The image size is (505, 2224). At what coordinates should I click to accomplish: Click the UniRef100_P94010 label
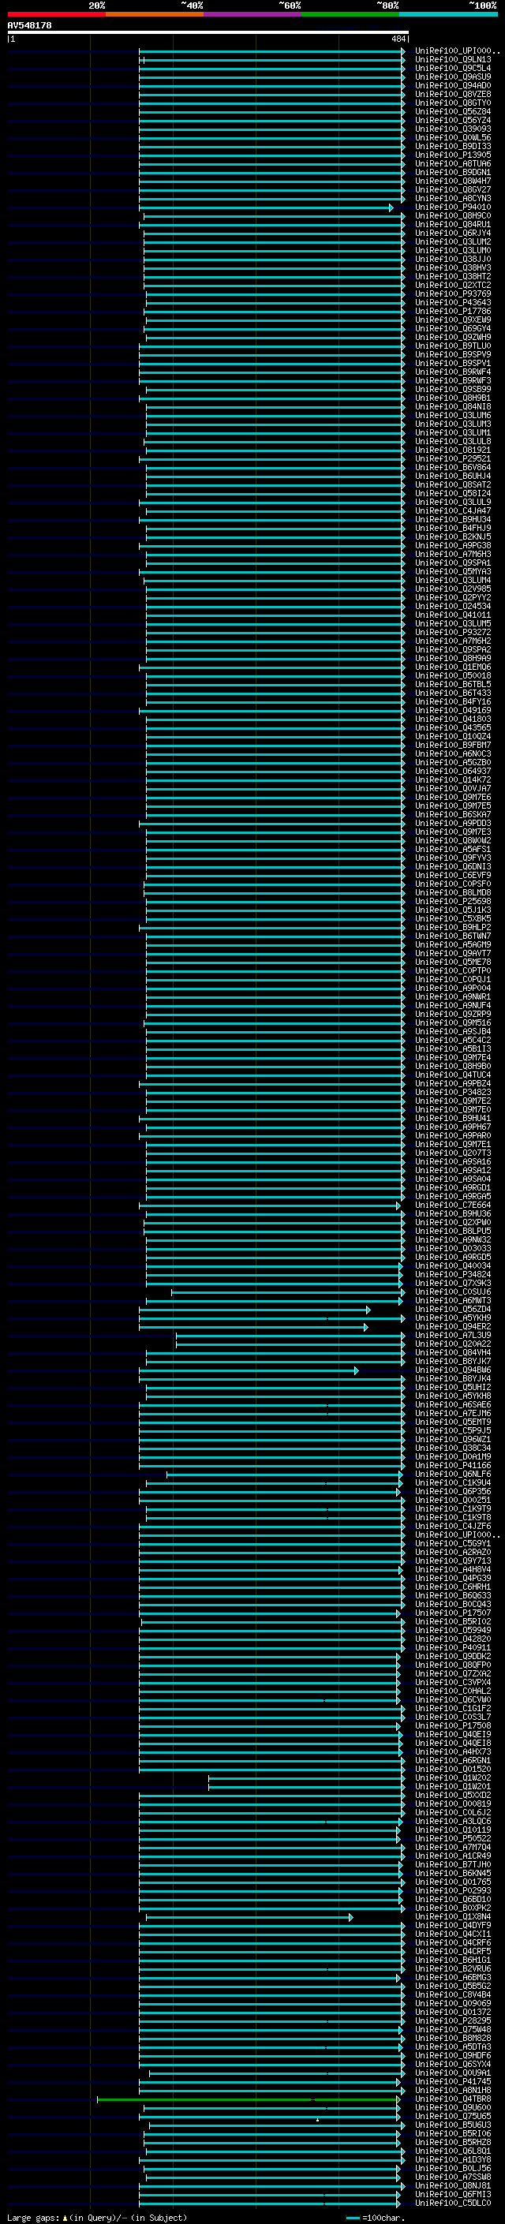pos(452,207)
